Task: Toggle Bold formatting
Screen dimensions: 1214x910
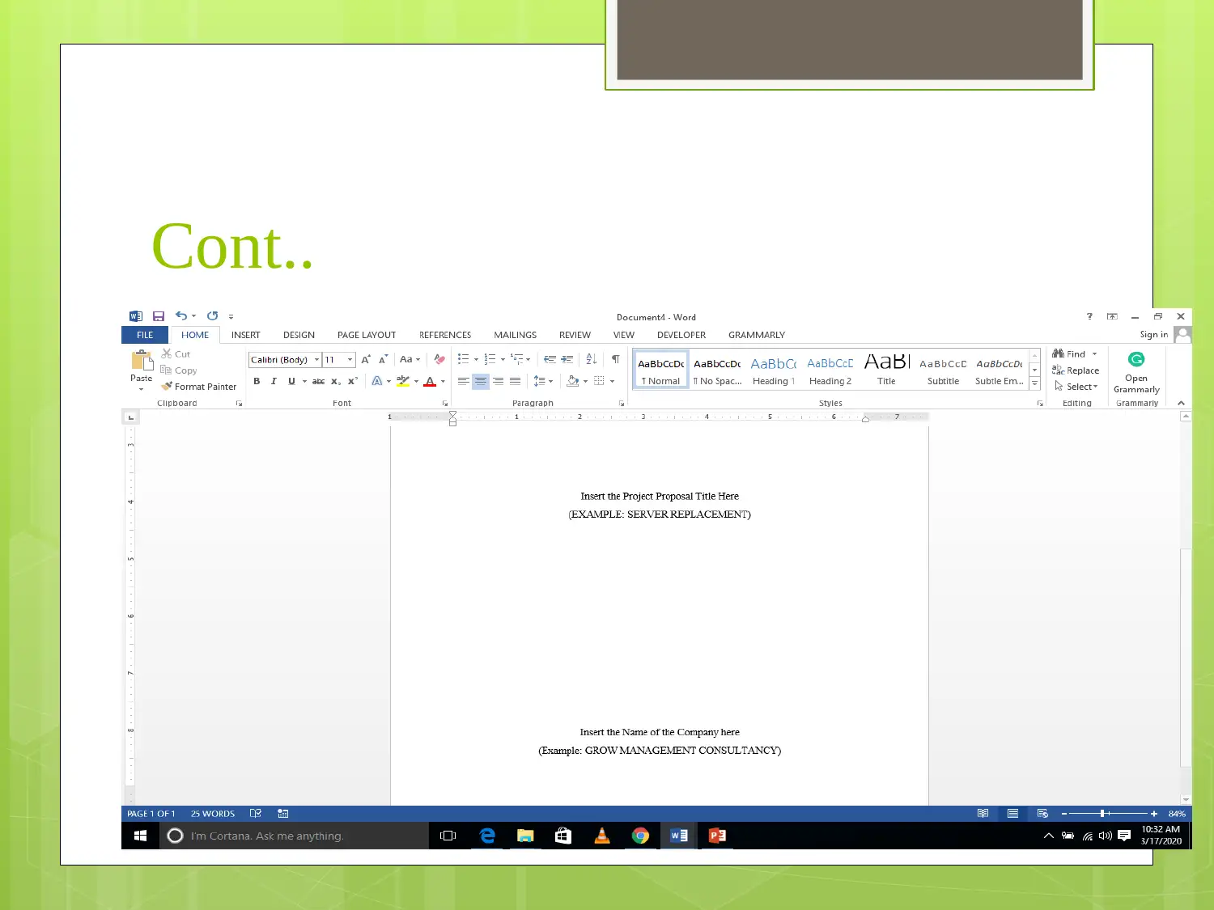Action: click(x=257, y=381)
